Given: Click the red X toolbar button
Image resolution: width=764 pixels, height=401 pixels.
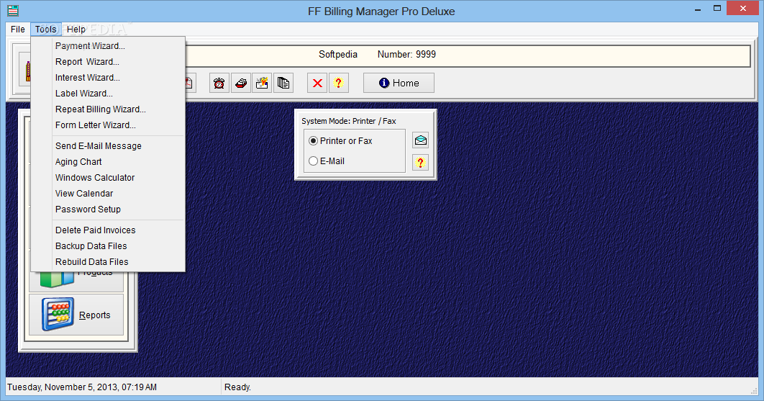Looking at the screenshot, I should [317, 83].
